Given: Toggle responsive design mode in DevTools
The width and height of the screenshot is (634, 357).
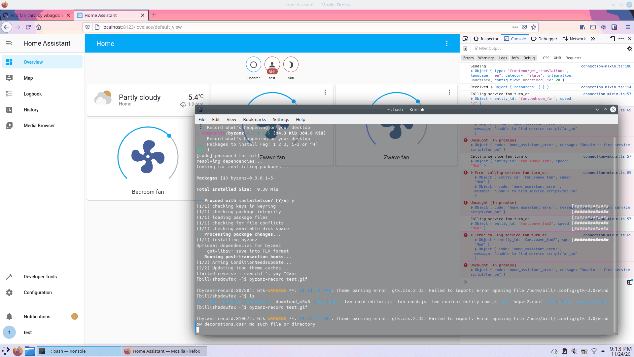Looking at the screenshot, I should click(x=612, y=39).
